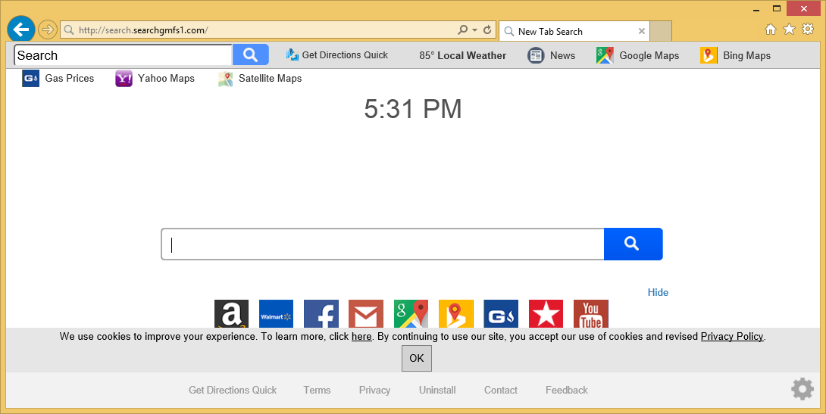The width and height of the screenshot is (826, 414).
Task: Click the toolbar Search input field
Action: pos(123,55)
